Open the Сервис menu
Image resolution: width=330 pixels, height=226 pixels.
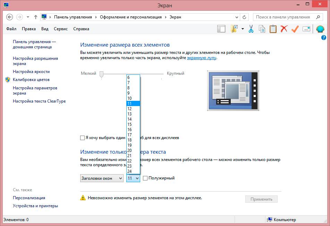(61, 29)
